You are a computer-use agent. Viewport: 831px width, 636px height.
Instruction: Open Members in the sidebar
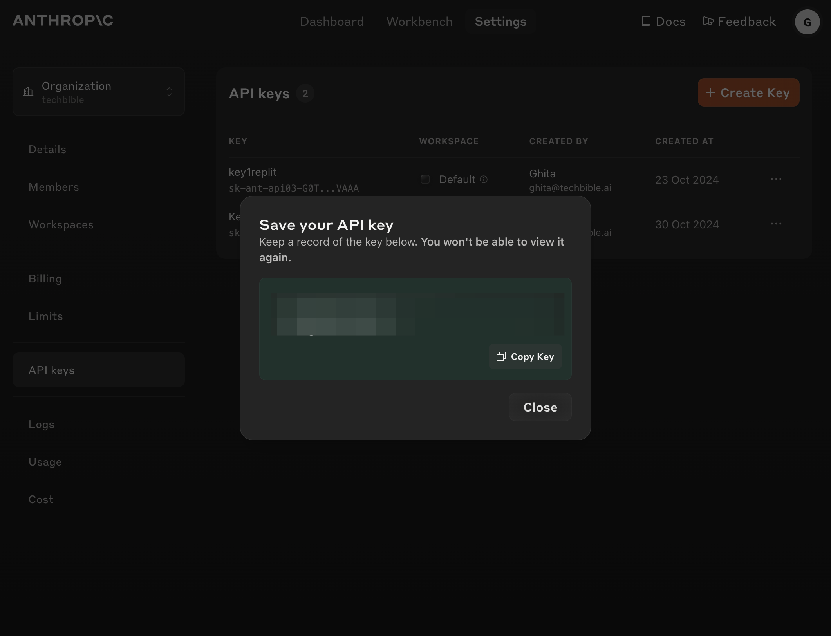pos(54,187)
